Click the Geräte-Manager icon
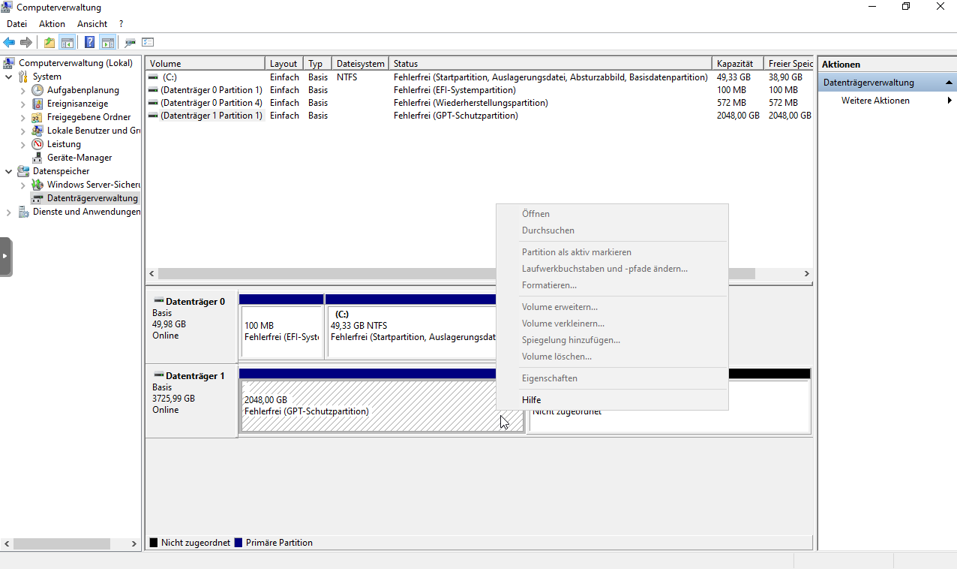Screen dimensions: 957x569 [37, 158]
